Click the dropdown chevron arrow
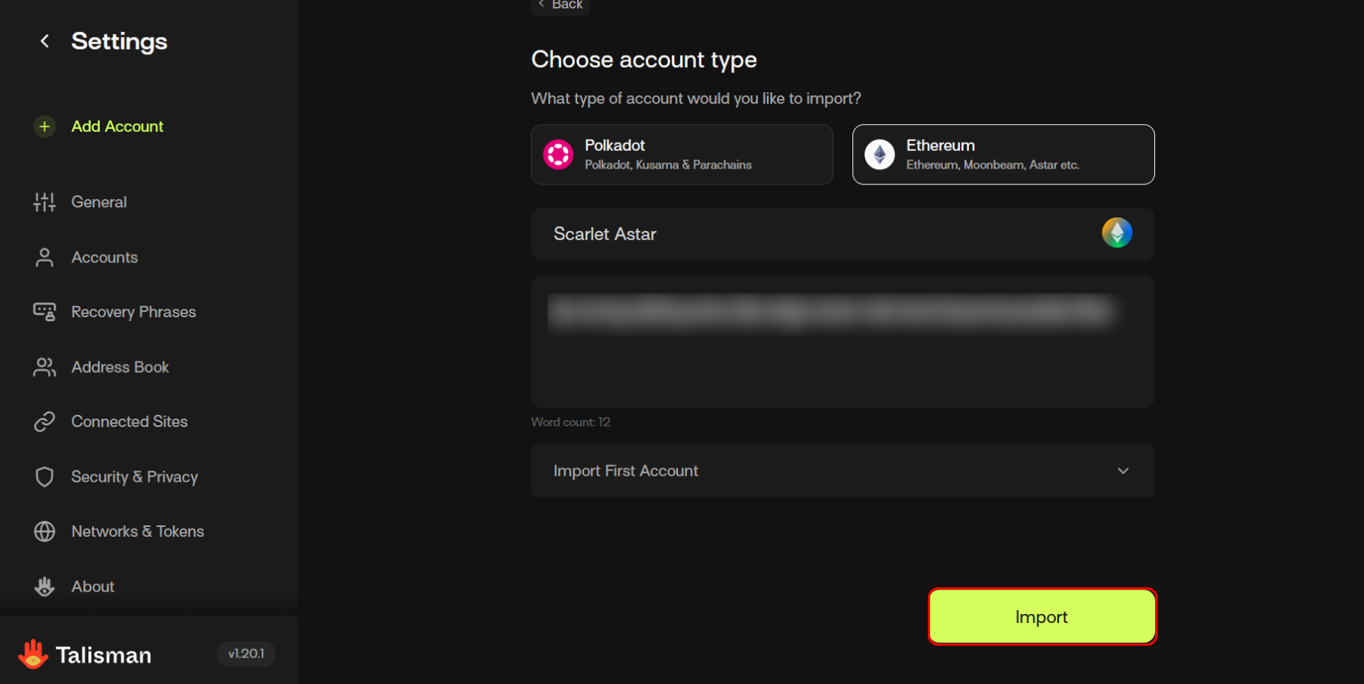 pyautogui.click(x=1122, y=471)
